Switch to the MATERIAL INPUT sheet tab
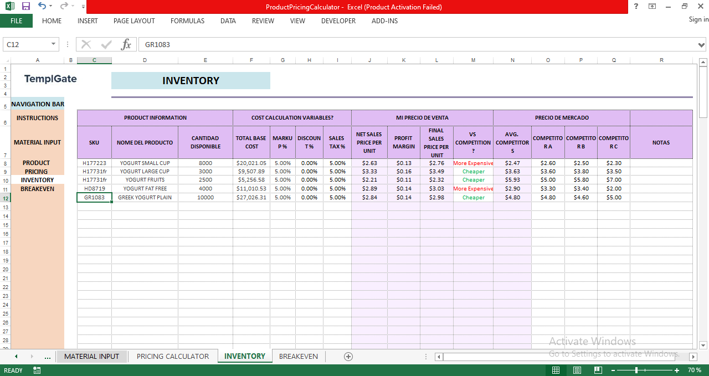 pyautogui.click(x=91, y=356)
